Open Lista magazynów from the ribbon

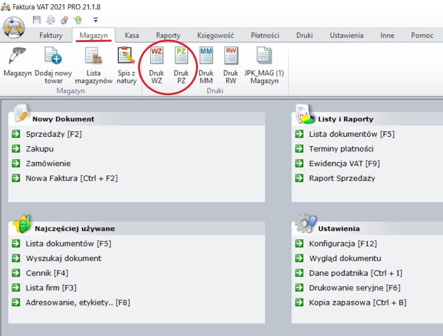93,57
